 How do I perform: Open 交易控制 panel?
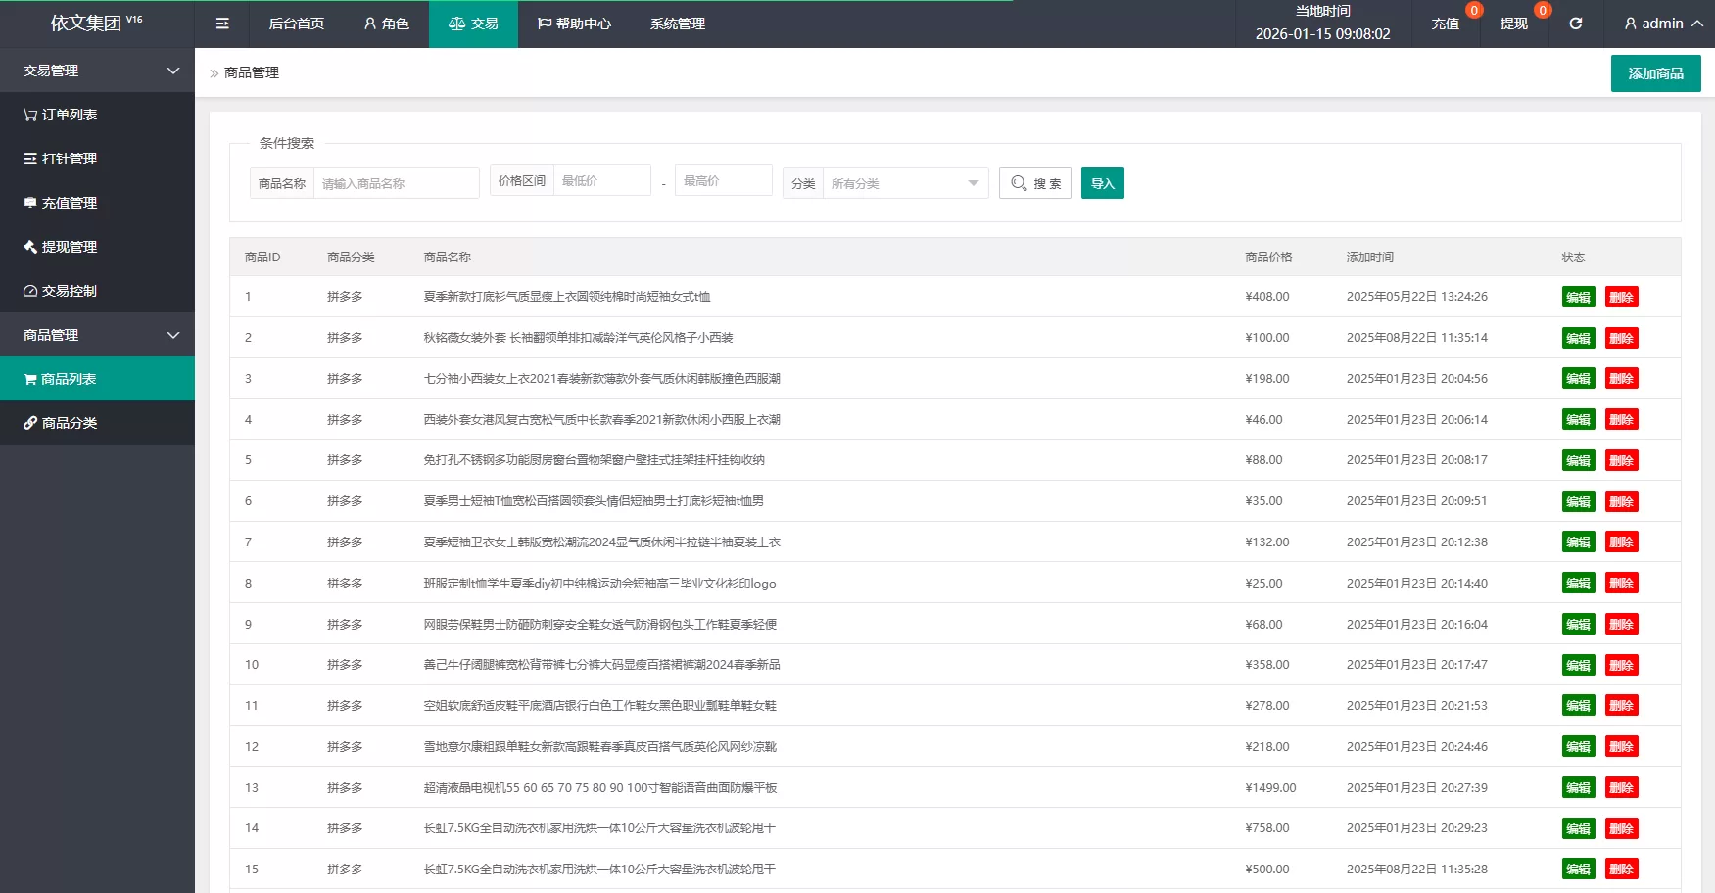click(69, 290)
